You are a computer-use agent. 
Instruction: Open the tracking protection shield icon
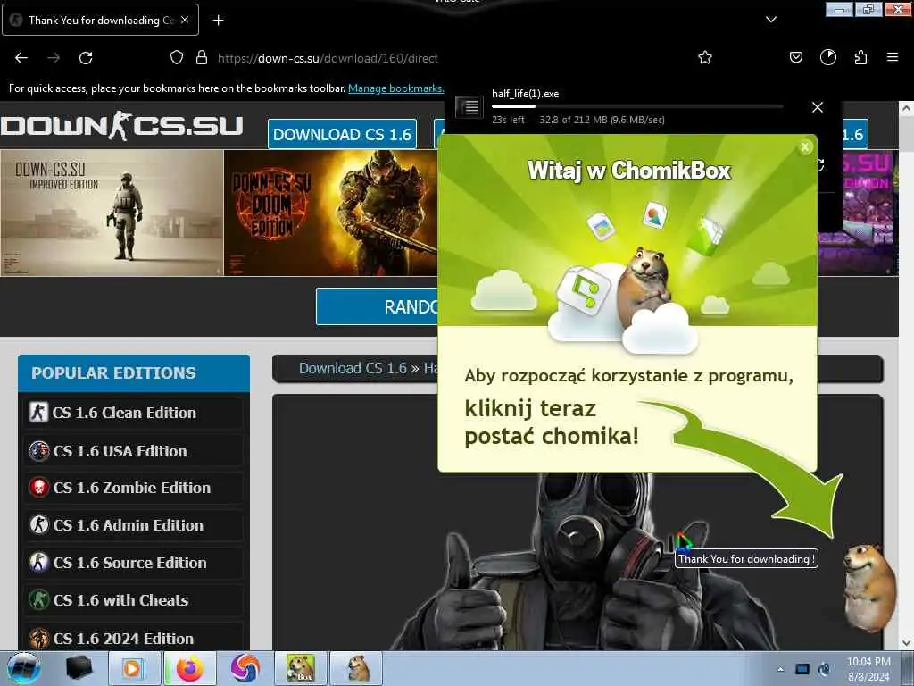177,57
